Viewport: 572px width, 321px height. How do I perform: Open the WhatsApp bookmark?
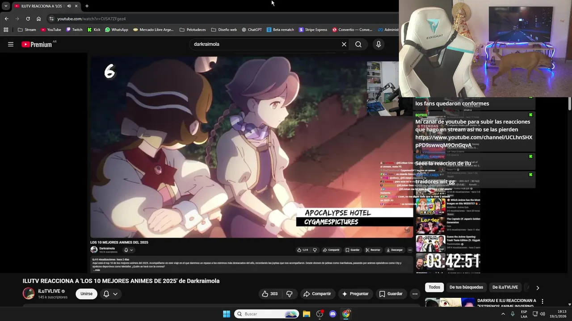pos(117,30)
